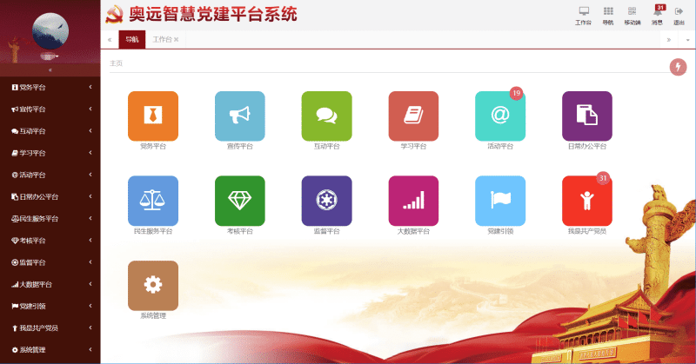The width and height of the screenshot is (696, 364).
Task: Expand 党务平台 in the sidebar
Action: click(50, 88)
